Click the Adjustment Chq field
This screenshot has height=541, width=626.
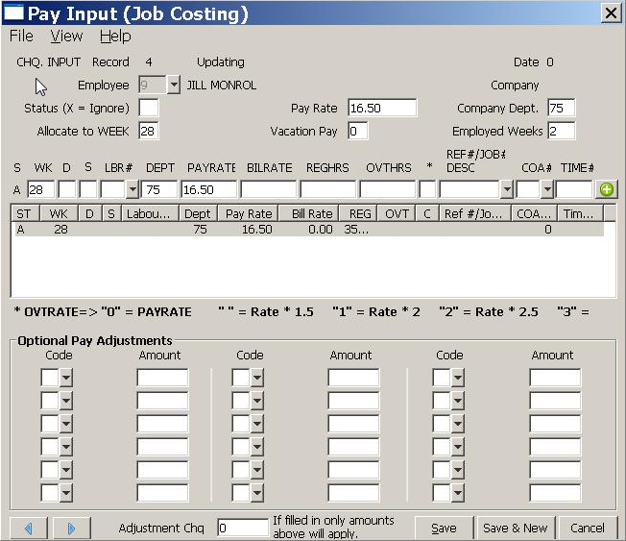(243, 528)
